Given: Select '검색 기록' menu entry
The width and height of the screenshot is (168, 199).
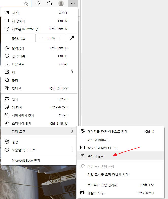Looking at the screenshot, I should point(39,56).
